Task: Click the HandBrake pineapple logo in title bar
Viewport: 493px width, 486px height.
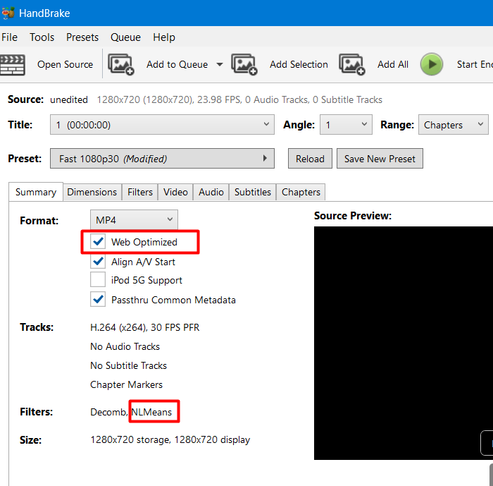Action: click(x=8, y=13)
